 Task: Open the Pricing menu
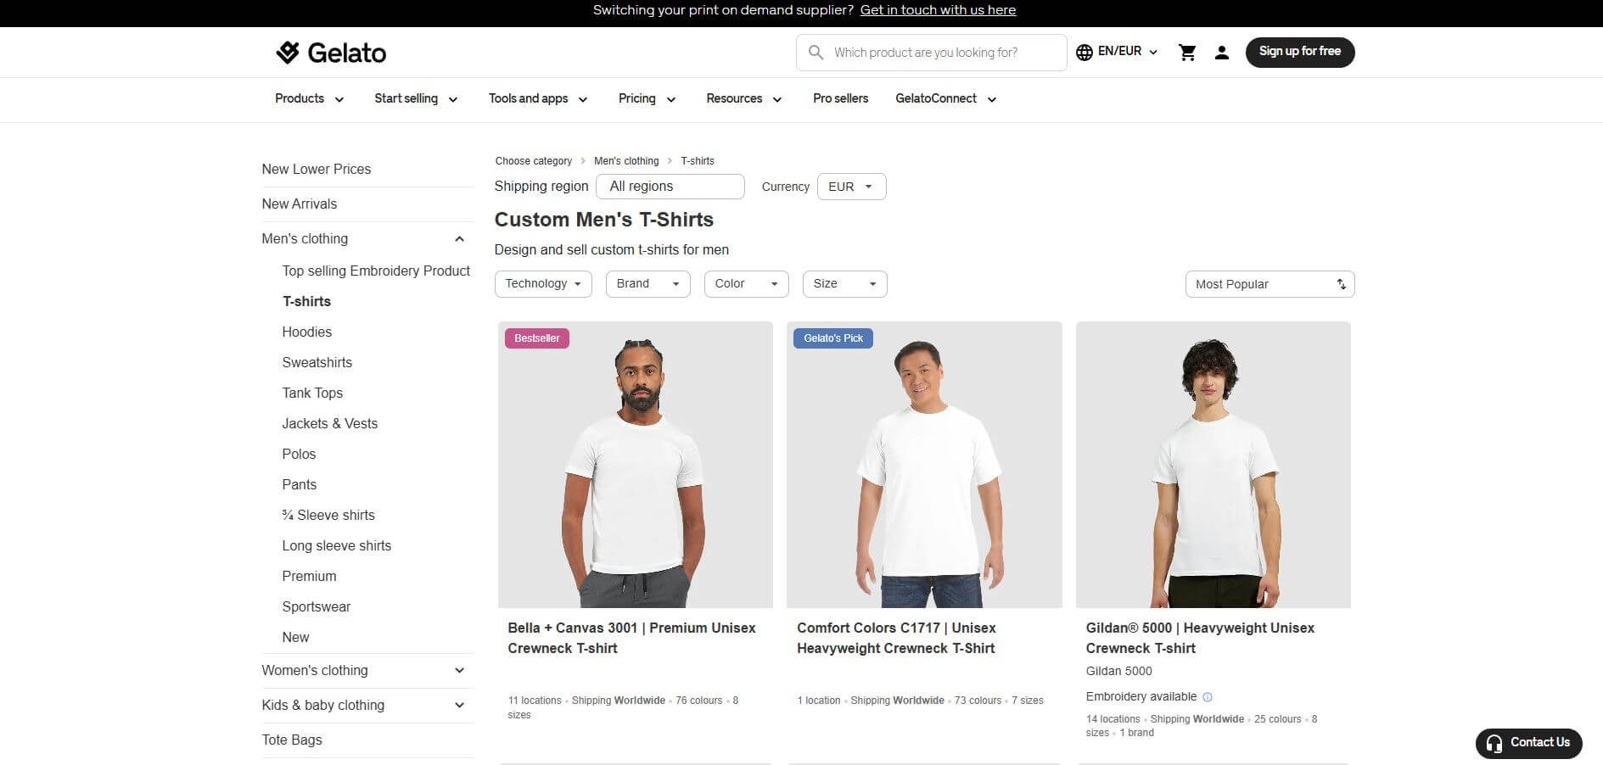tap(647, 99)
